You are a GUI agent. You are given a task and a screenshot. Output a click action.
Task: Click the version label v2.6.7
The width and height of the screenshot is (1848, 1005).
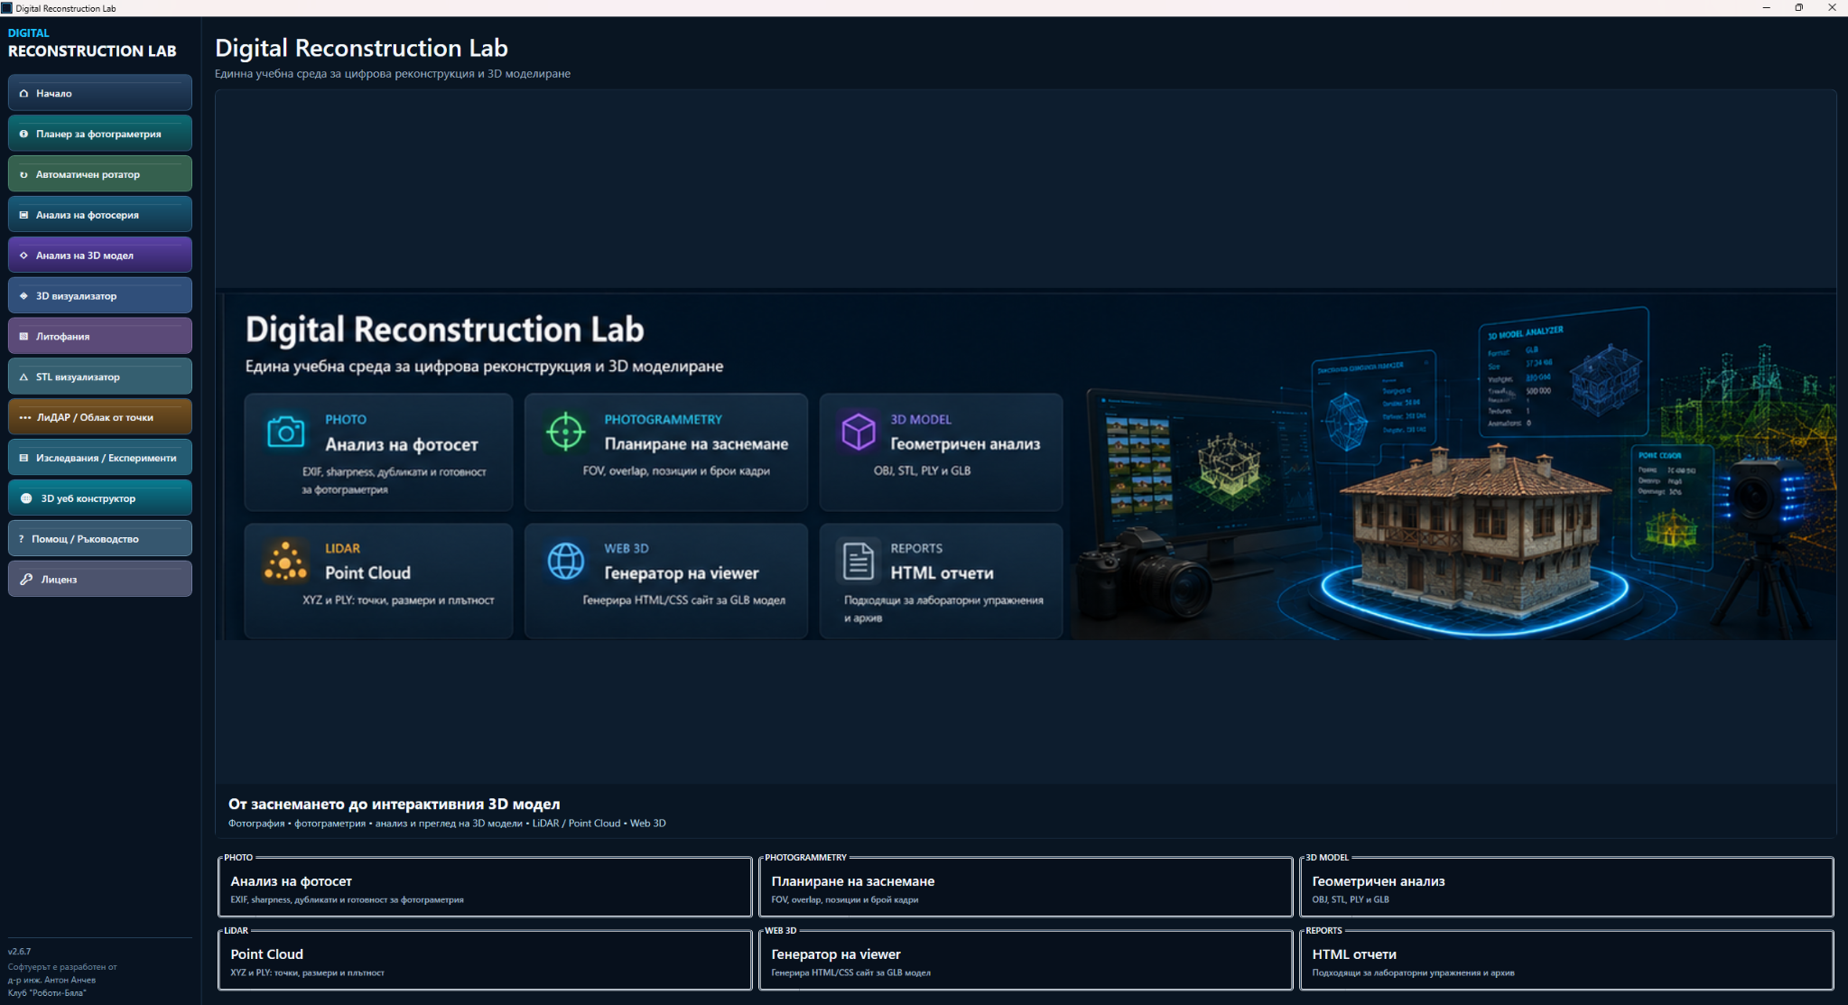(x=20, y=952)
